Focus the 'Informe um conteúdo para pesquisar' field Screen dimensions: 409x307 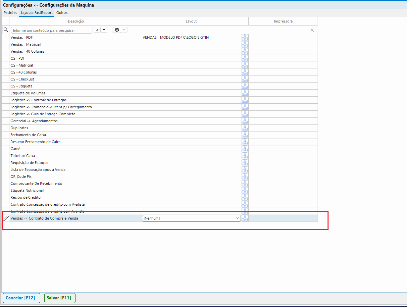tap(52, 30)
